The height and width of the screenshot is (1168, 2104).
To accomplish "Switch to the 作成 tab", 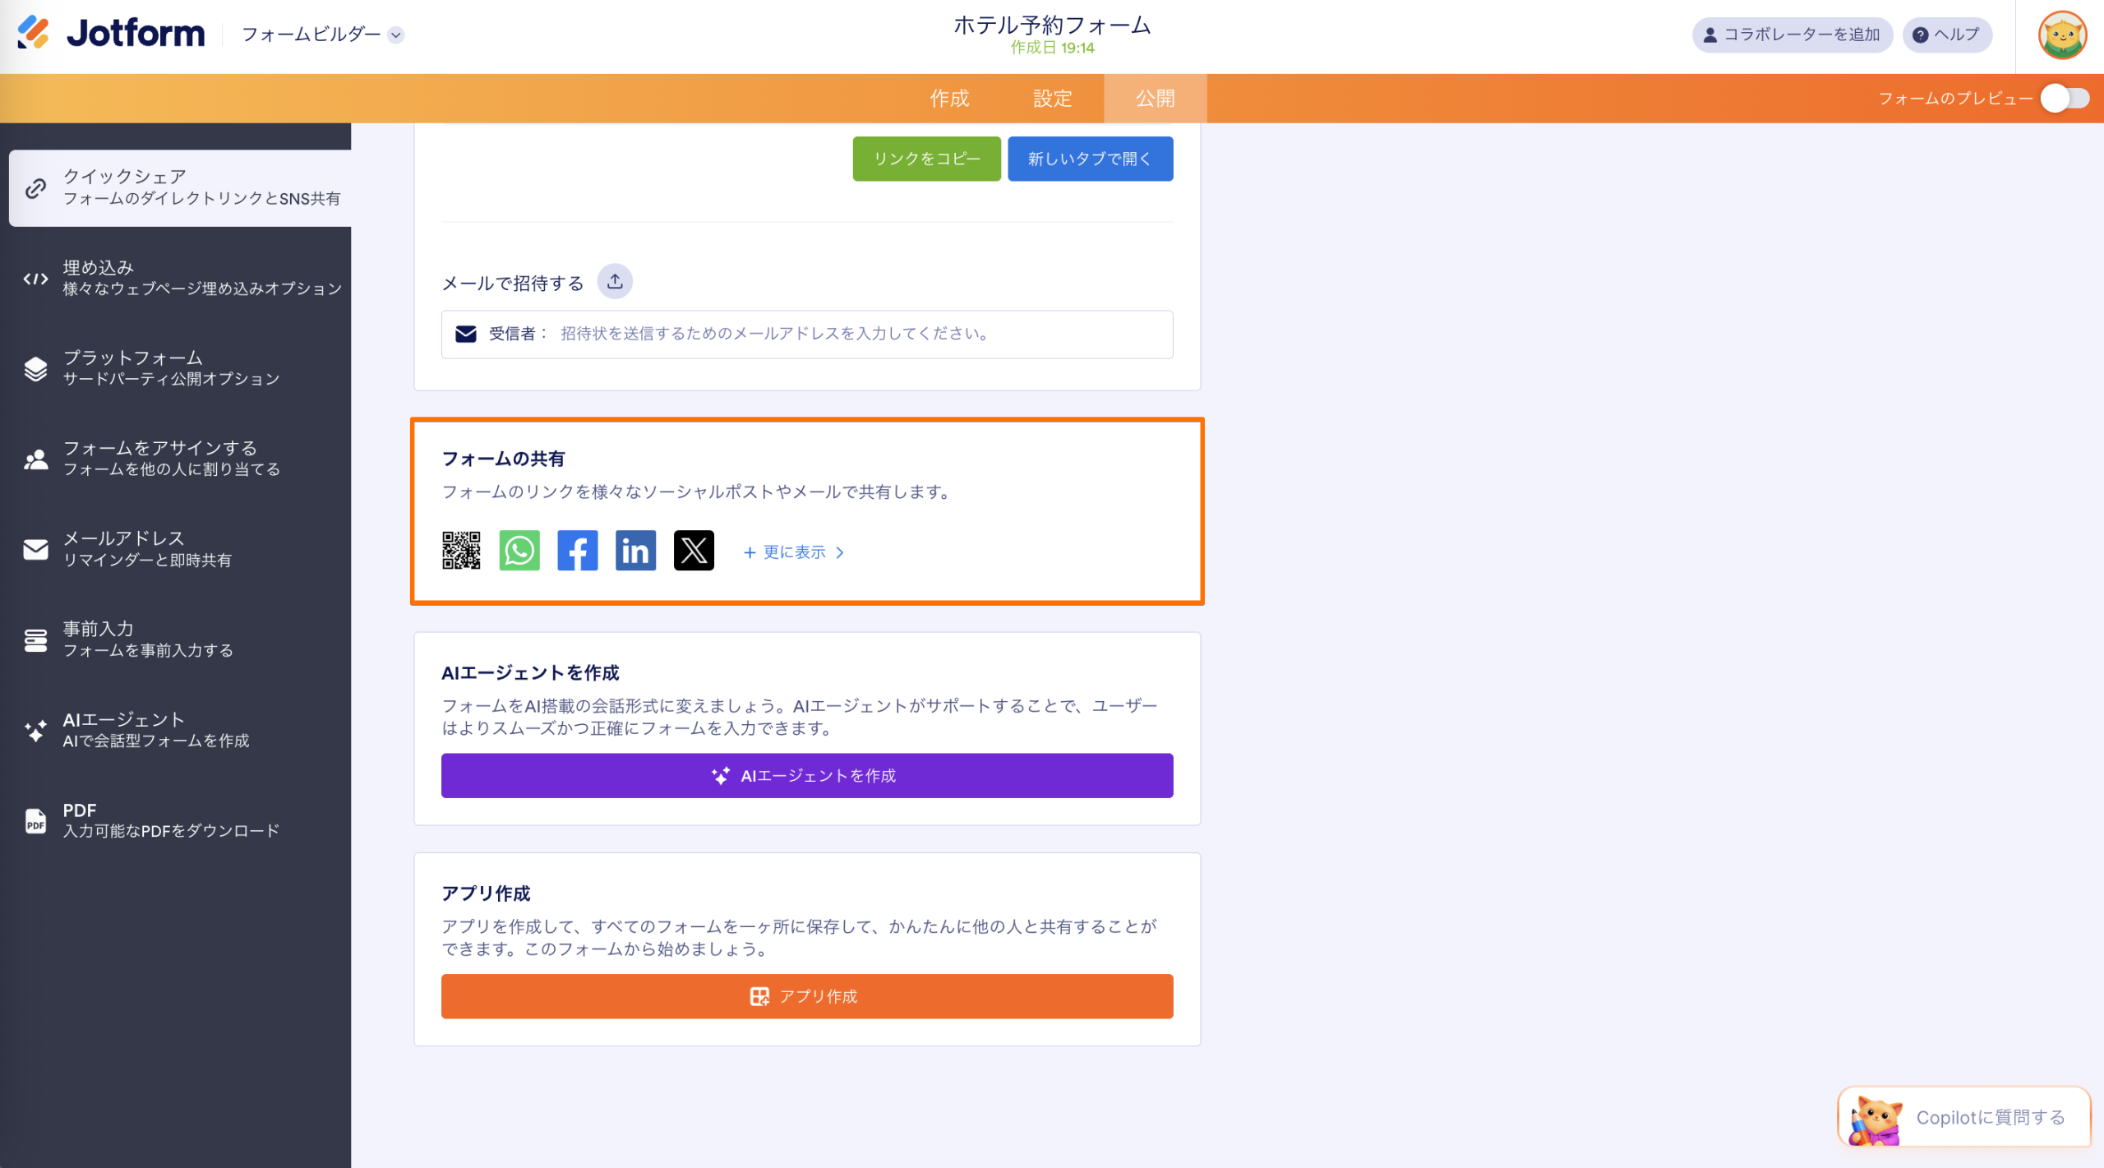I will 949,99.
